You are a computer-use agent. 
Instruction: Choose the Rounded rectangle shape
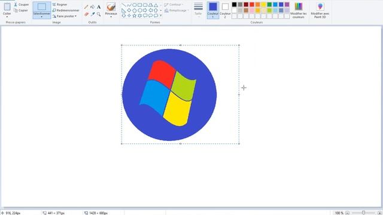(x=145, y=5)
